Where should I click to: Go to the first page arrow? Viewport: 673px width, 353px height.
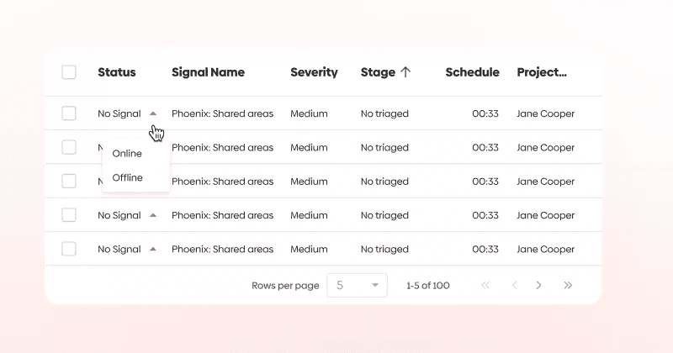click(485, 285)
